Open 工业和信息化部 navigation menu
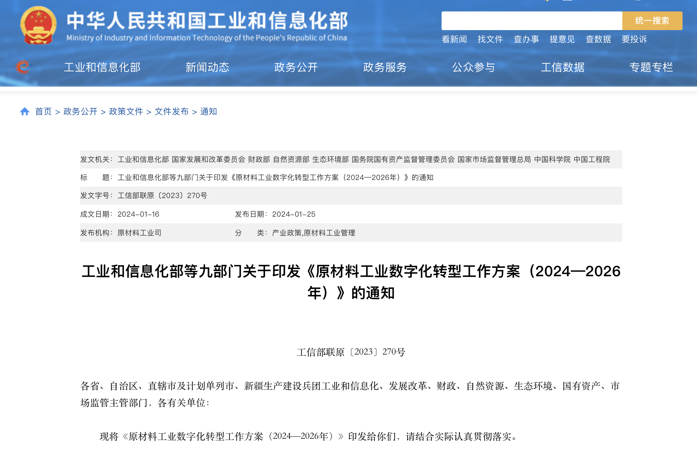697x455 pixels. point(102,67)
